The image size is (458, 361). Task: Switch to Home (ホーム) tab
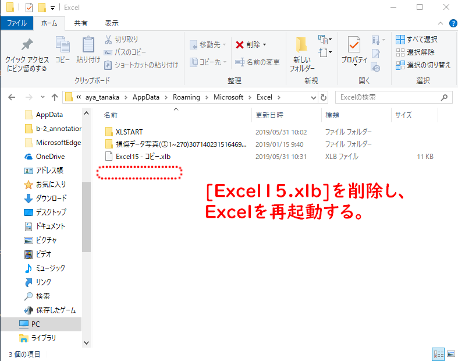point(49,23)
